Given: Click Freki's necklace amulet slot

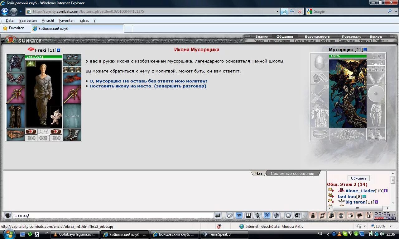Looking at the screenshot, I should pyautogui.click(x=72, y=63).
